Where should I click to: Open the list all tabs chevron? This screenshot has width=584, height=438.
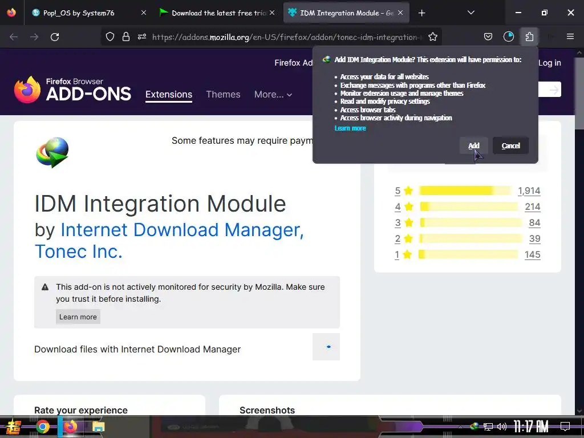click(x=471, y=13)
